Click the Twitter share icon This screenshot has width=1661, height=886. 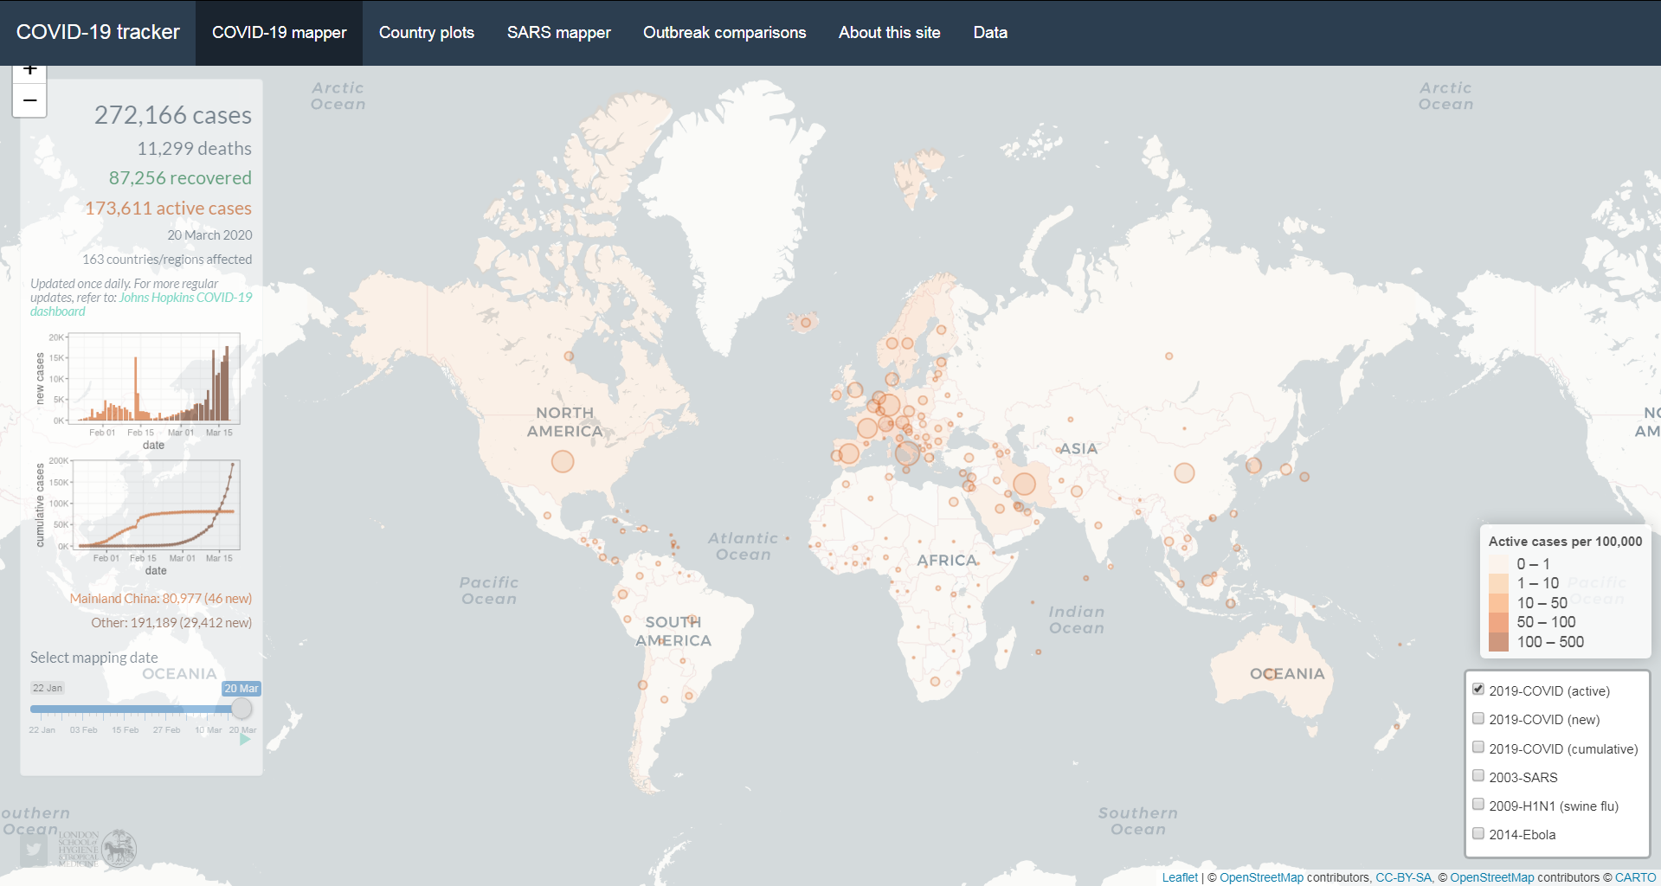[x=34, y=850]
